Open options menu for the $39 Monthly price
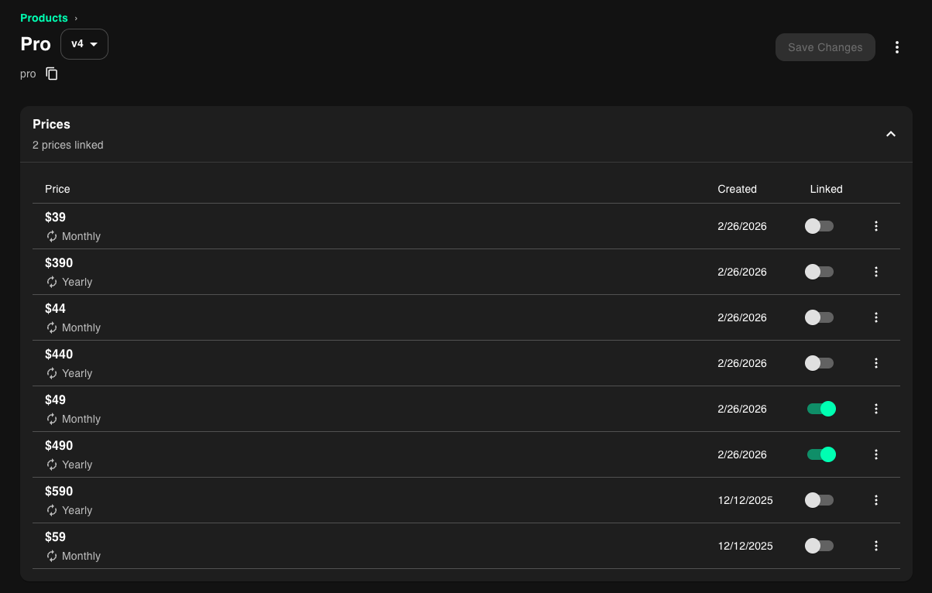The width and height of the screenshot is (932, 593). coord(876,226)
